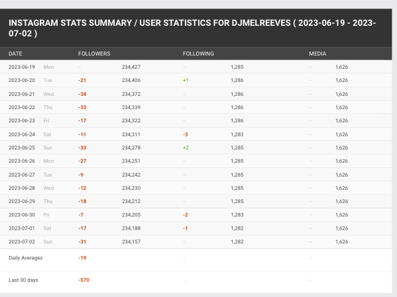This screenshot has height=297, width=397.
Task: Click the -11 followers change
Action: click(x=82, y=134)
